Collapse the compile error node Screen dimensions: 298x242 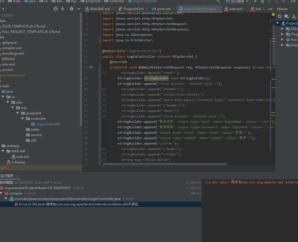(1, 193)
